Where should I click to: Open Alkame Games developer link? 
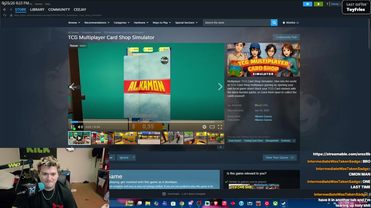click(263, 116)
